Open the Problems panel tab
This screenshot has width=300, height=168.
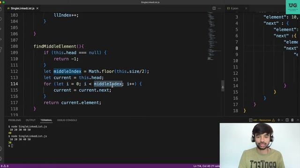point(15,120)
